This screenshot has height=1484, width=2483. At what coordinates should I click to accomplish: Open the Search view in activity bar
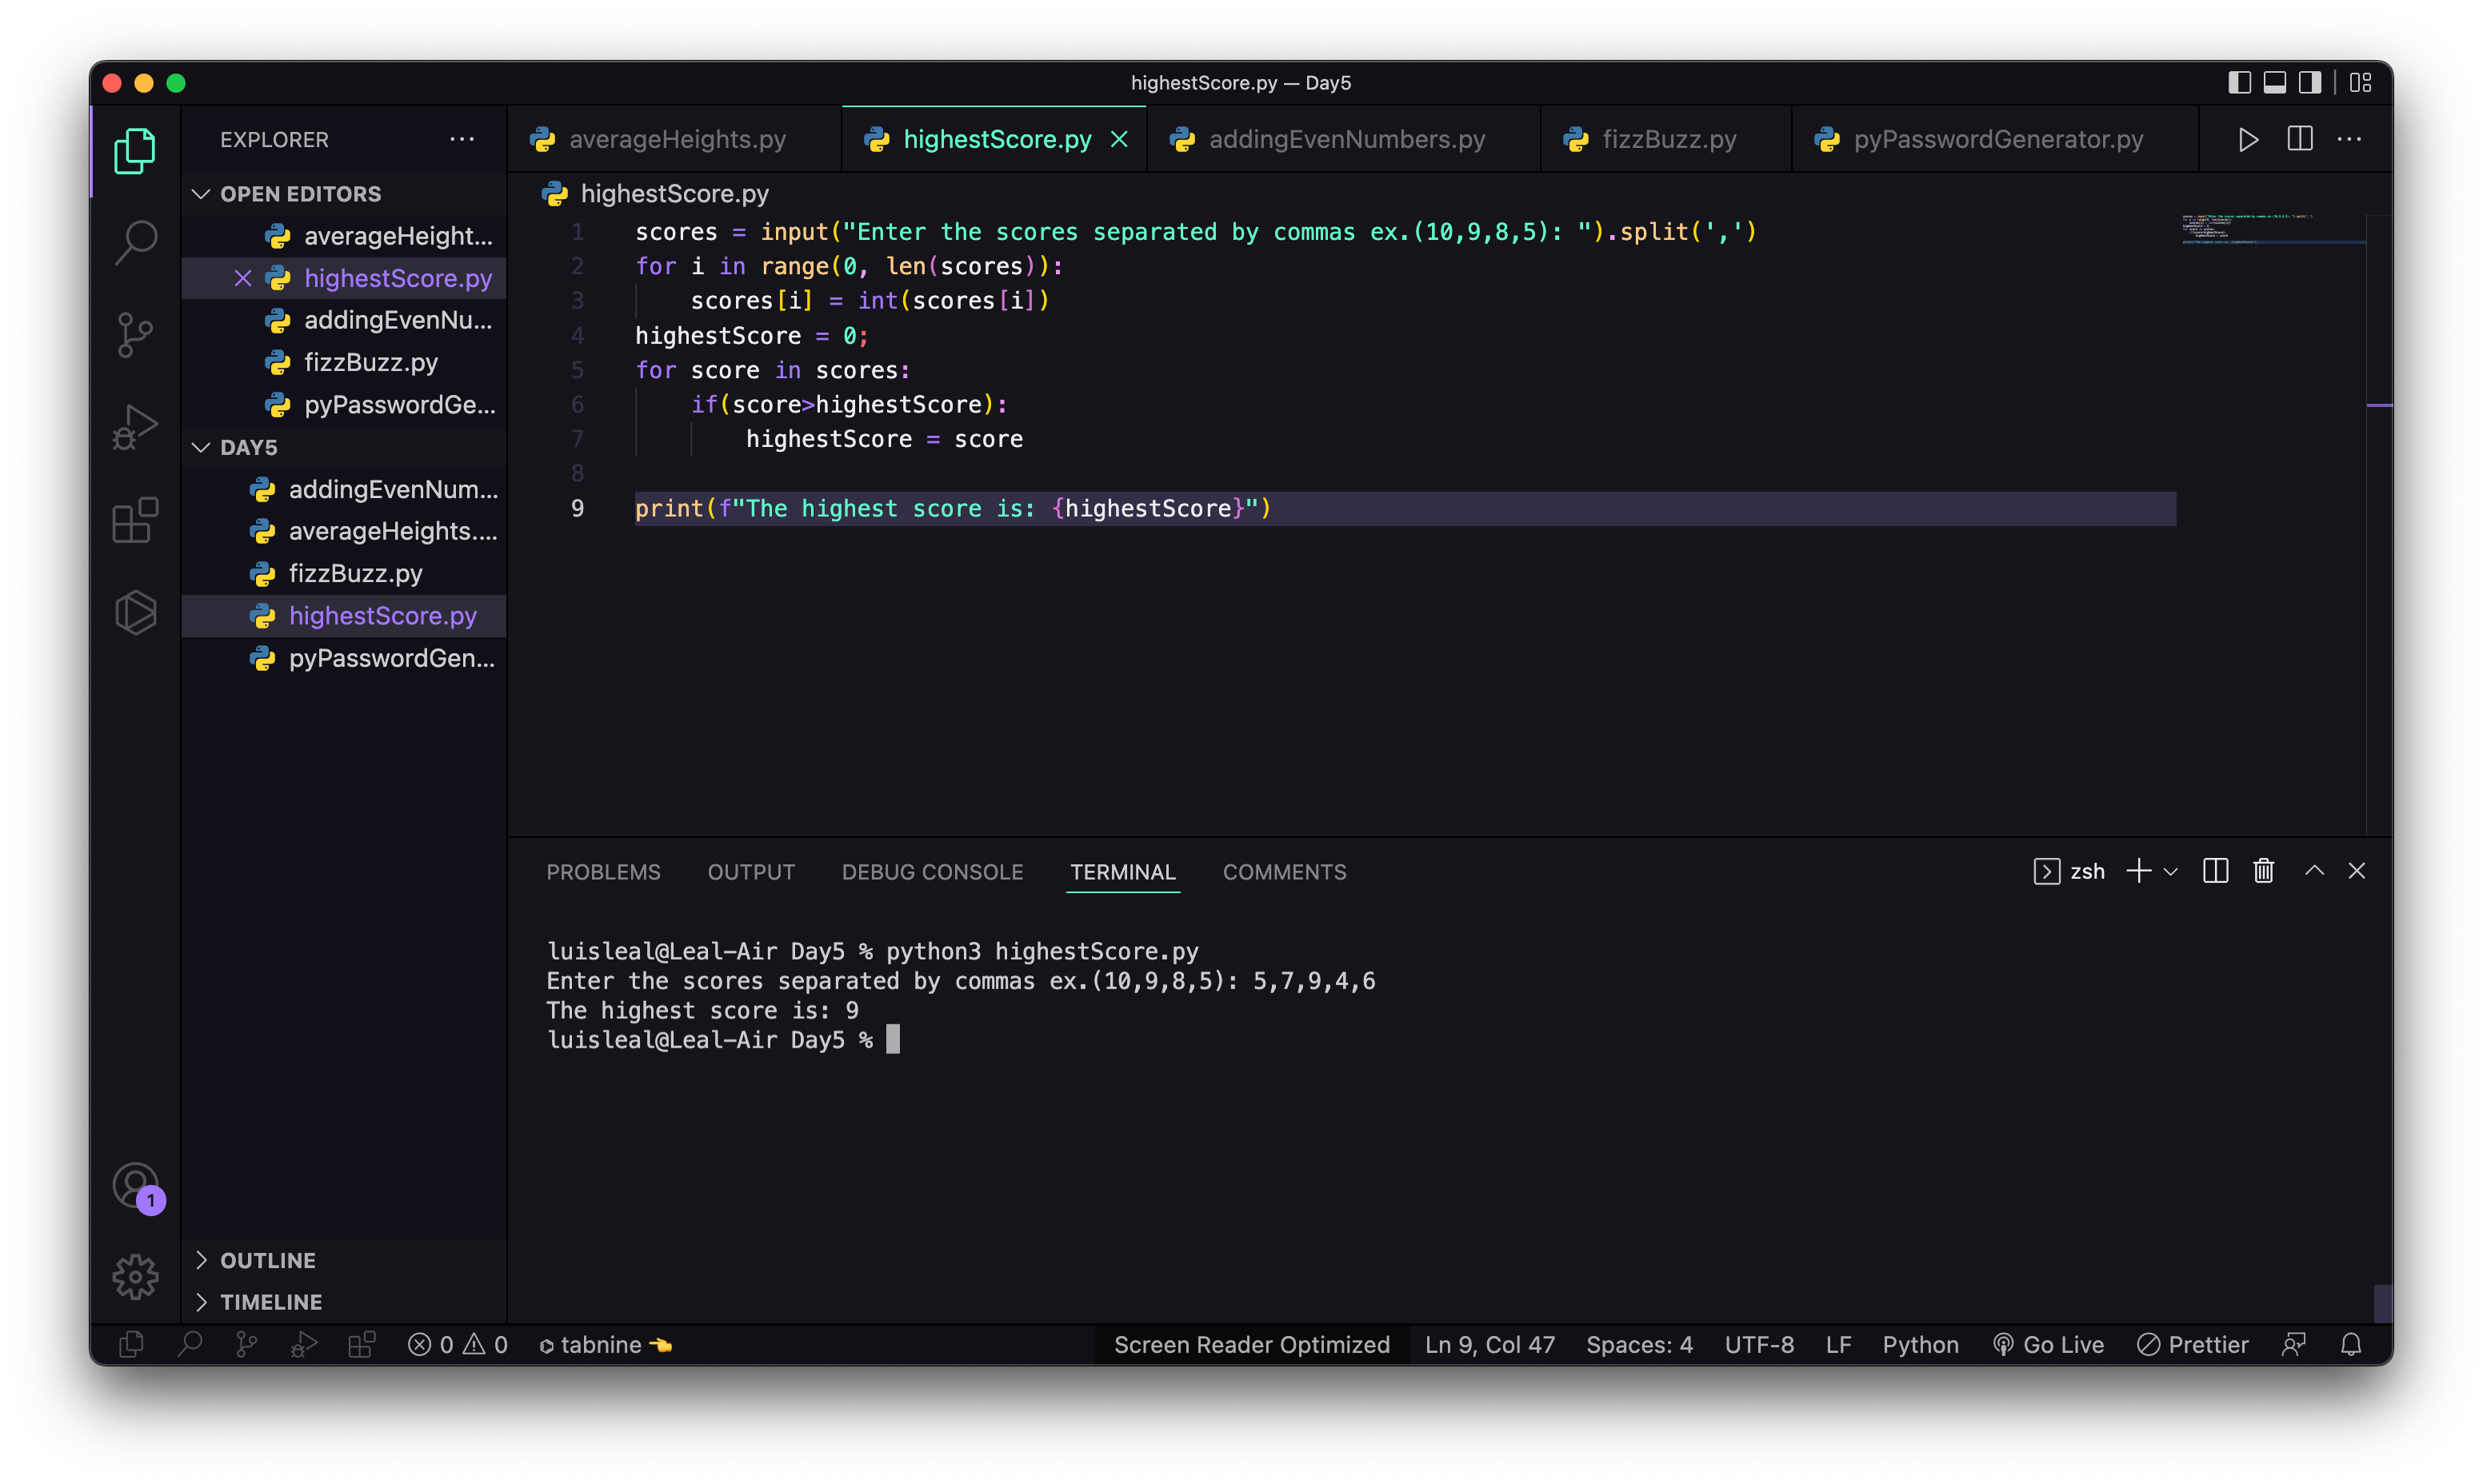click(x=135, y=242)
